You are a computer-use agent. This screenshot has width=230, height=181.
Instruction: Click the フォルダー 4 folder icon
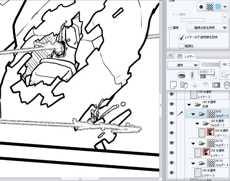202,163
